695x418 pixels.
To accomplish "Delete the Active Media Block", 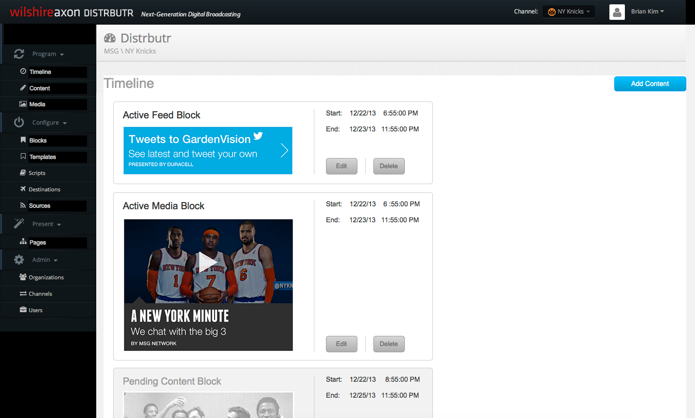I will 389,344.
